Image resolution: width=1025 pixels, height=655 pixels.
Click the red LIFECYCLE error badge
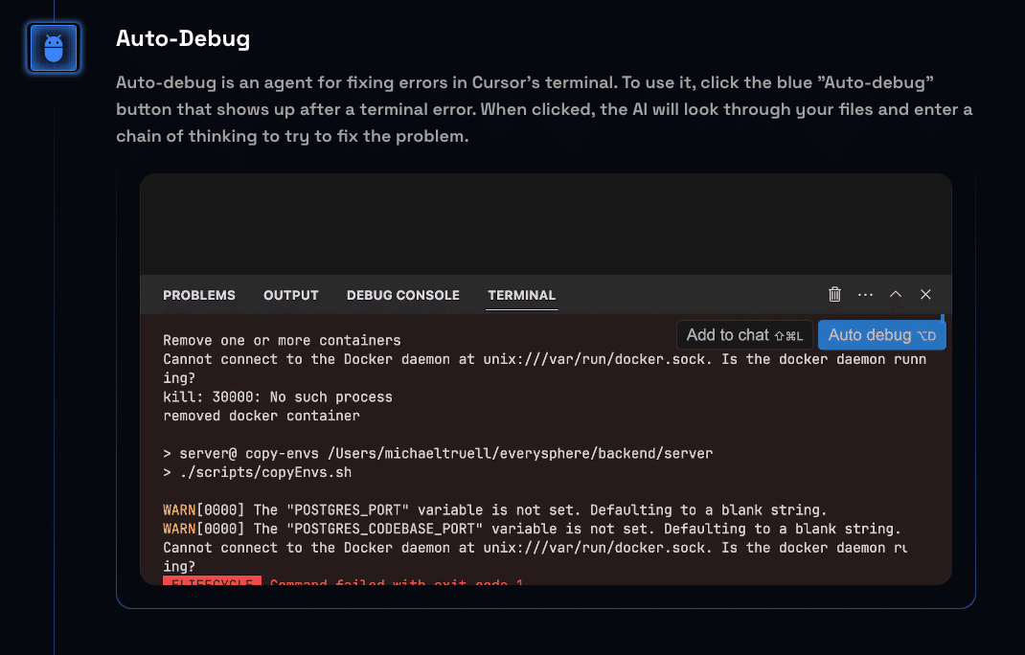212,580
